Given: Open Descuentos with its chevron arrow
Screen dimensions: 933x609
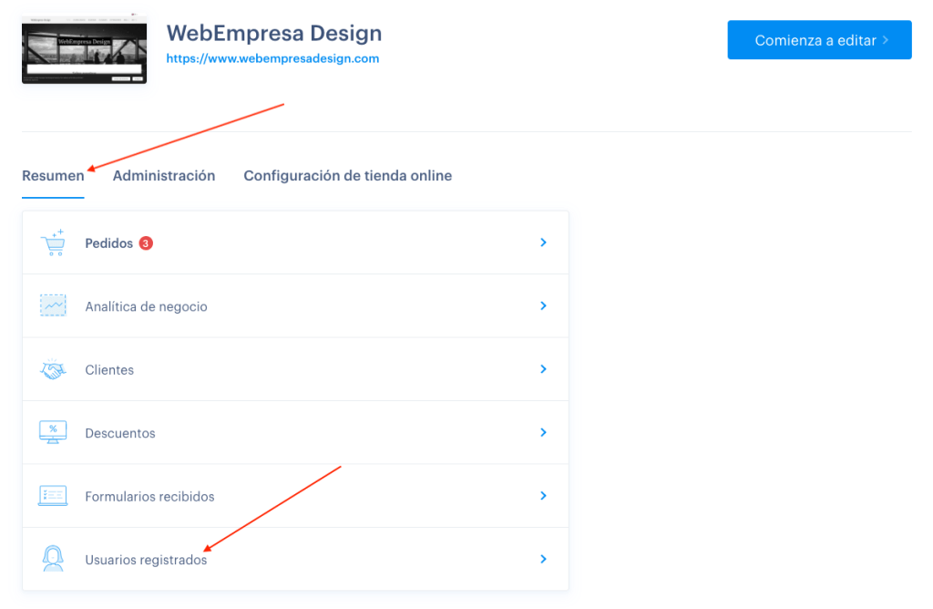Looking at the screenshot, I should point(543,432).
